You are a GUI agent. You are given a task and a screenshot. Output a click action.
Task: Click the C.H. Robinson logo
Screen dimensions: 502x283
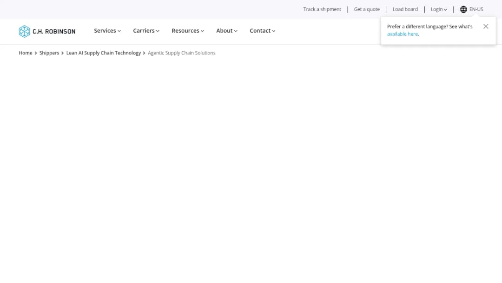(47, 31)
